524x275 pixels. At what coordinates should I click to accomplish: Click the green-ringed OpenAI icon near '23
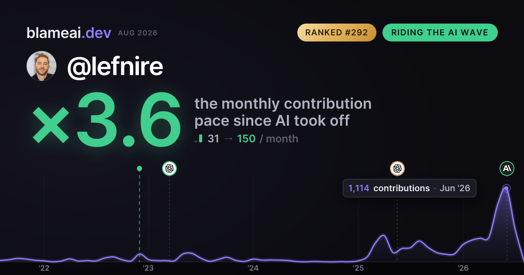coord(169,168)
